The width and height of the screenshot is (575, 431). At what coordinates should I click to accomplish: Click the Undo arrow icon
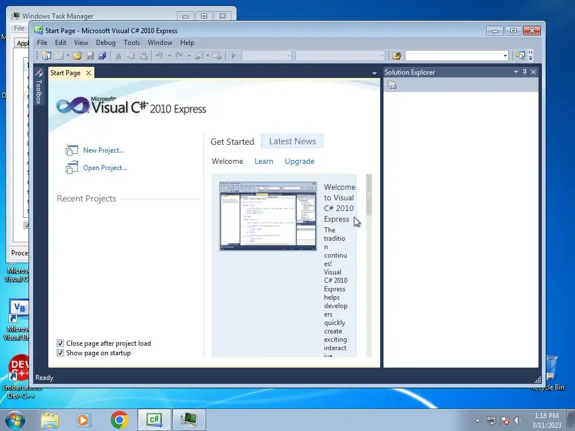click(159, 56)
